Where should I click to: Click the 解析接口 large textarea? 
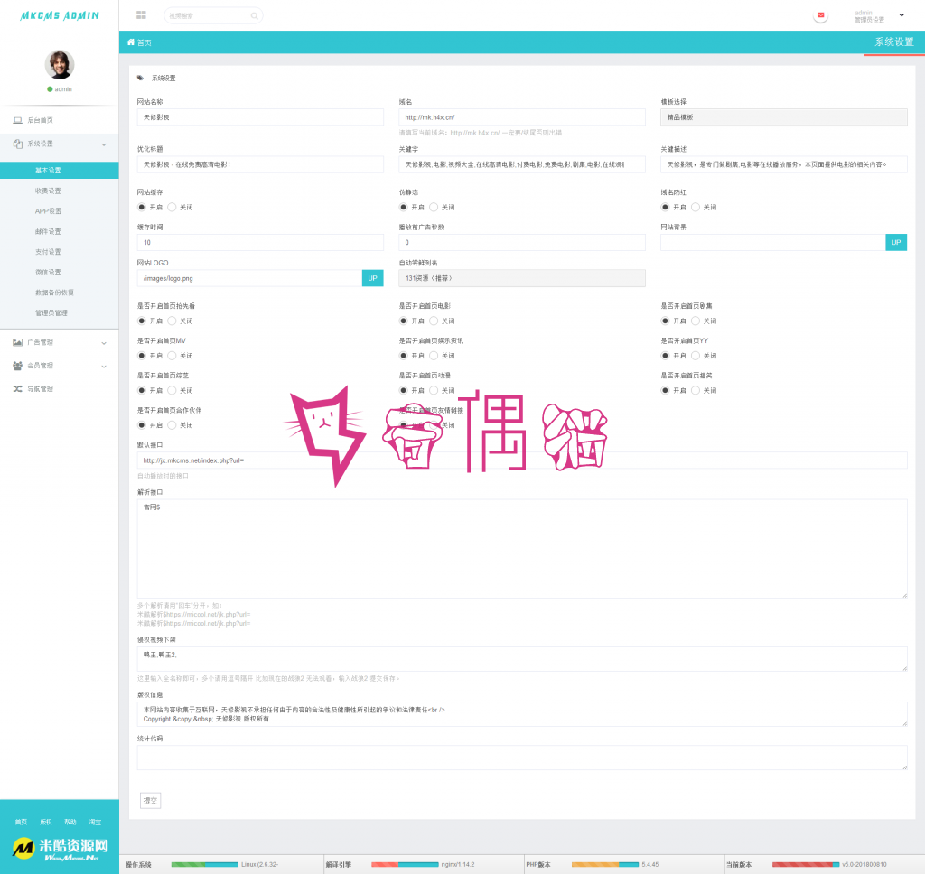(x=521, y=549)
